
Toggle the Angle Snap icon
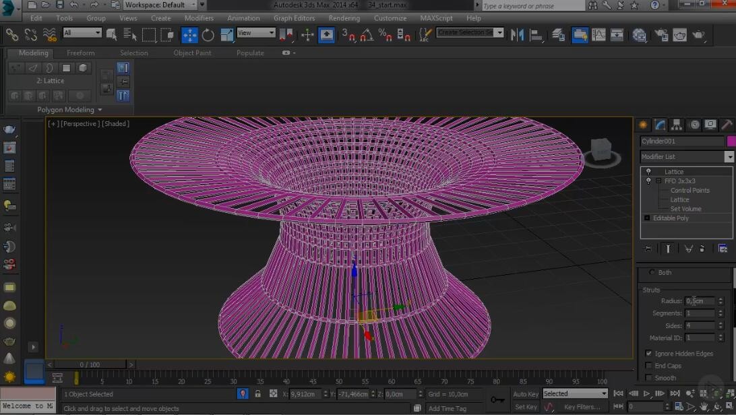[367, 35]
